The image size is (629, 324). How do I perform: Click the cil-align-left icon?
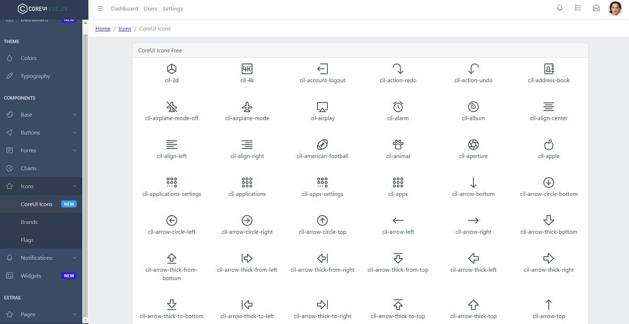[171, 144]
